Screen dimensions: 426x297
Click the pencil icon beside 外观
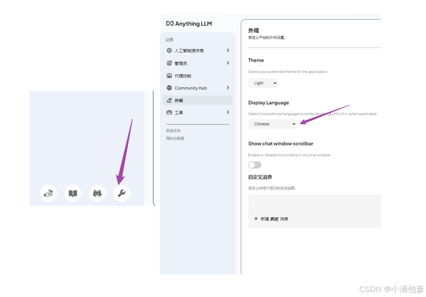click(x=169, y=100)
